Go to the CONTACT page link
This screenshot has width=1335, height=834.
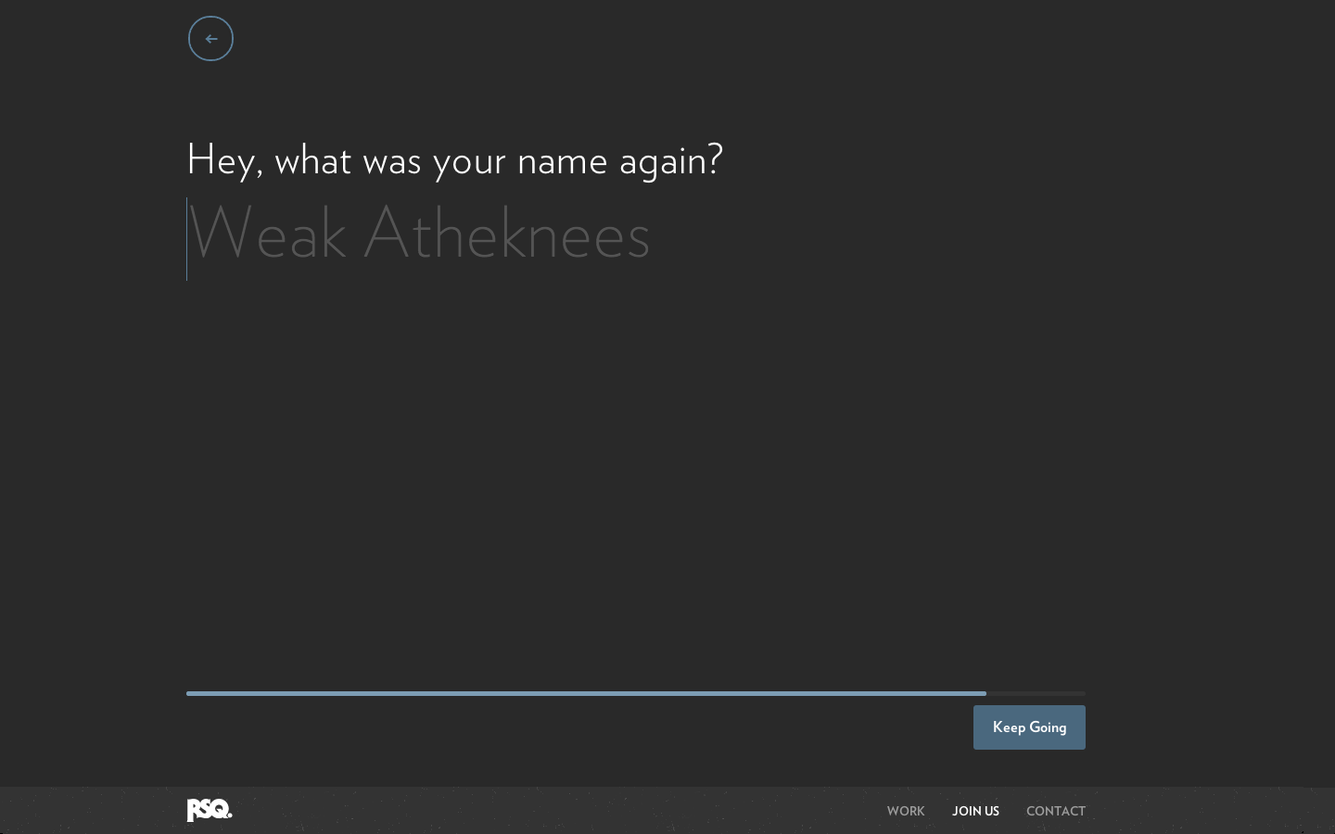(x=1055, y=811)
